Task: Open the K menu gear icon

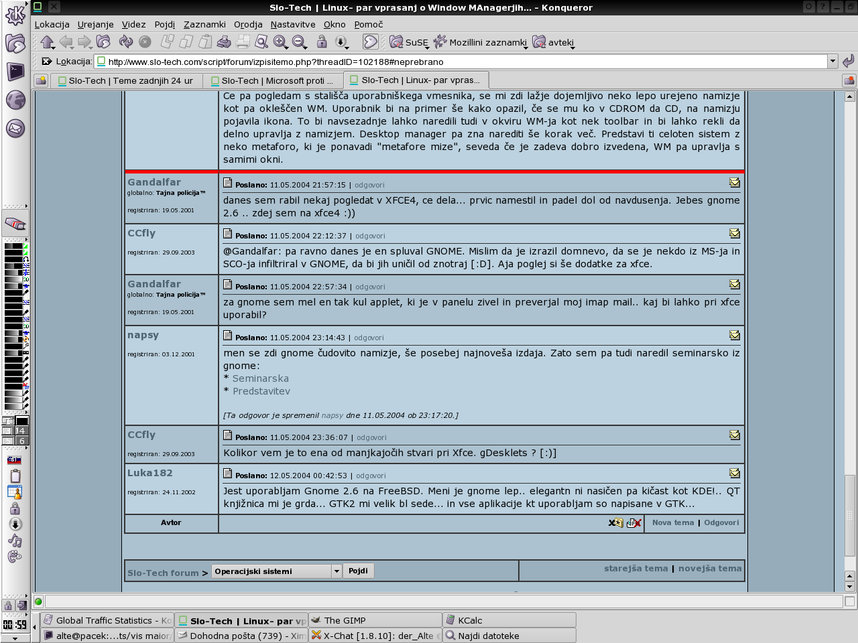Action: click(15, 15)
